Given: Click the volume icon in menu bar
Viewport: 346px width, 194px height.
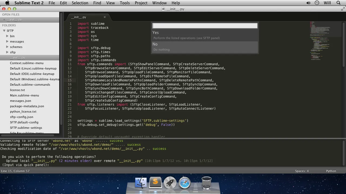Looking at the screenshot, I should [308, 3].
